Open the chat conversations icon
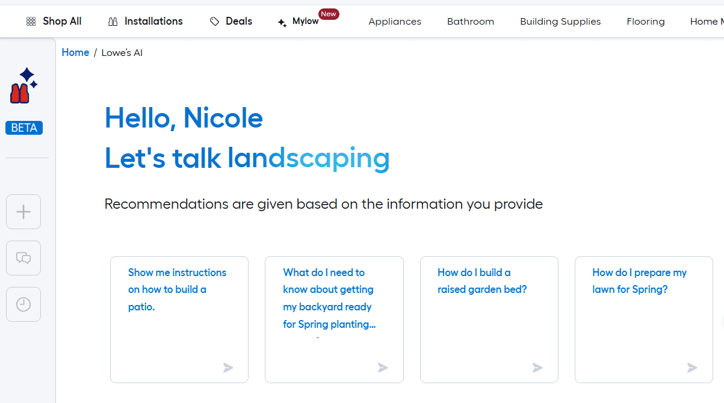The height and width of the screenshot is (403, 724). (23, 258)
